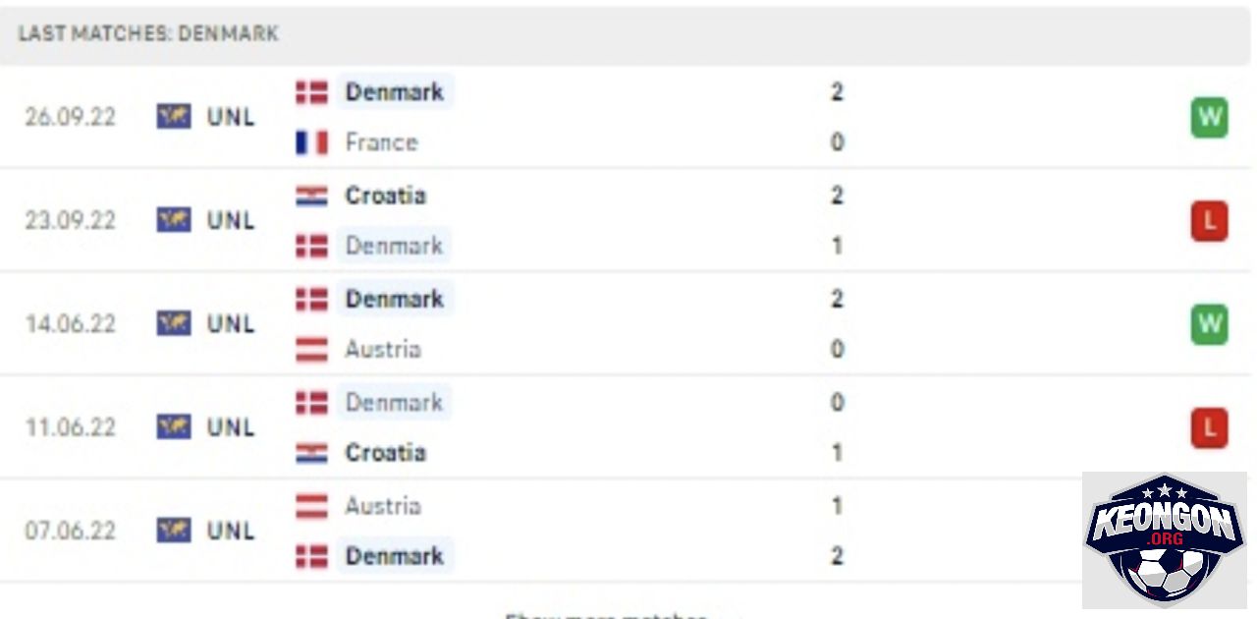
Task: Click the green W badge for Denmark vs France
Action: coord(1209,118)
